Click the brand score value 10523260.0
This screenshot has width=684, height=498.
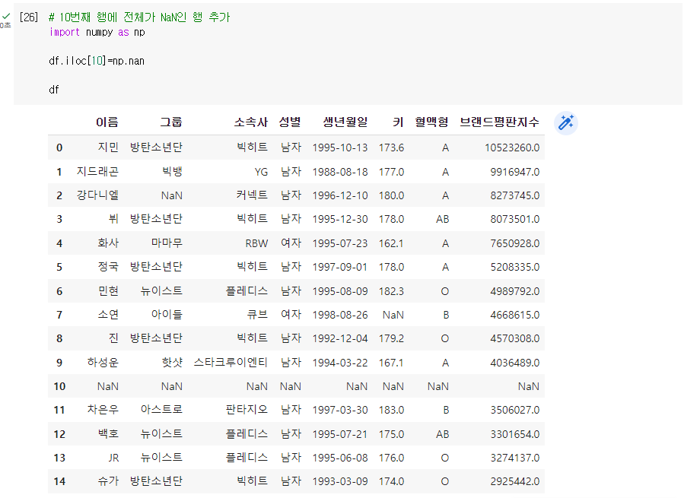(x=512, y=147)
